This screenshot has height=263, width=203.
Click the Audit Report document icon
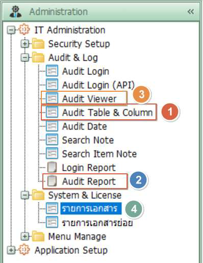[x=52, y=181]
